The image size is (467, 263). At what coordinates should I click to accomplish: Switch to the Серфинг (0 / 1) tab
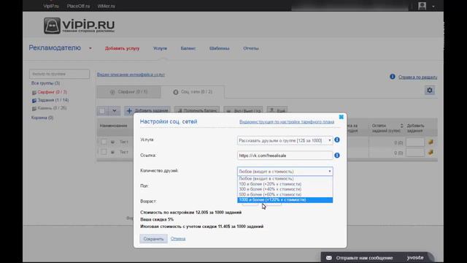tap(128, 92)
